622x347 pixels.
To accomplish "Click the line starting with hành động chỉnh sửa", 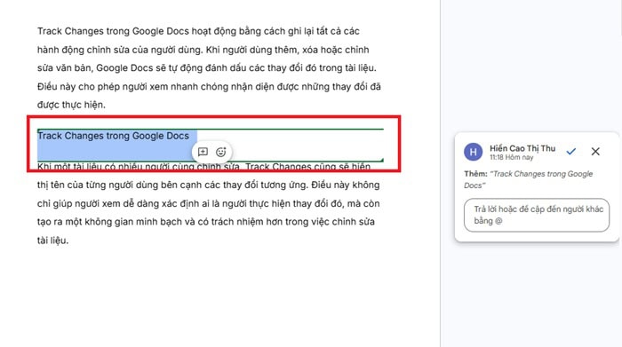I will pos(203,50).
